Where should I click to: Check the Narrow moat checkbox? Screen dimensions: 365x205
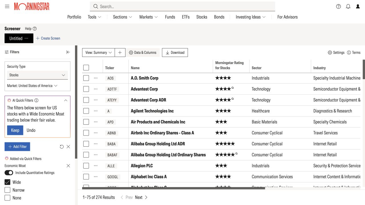(x=7, y=190)
